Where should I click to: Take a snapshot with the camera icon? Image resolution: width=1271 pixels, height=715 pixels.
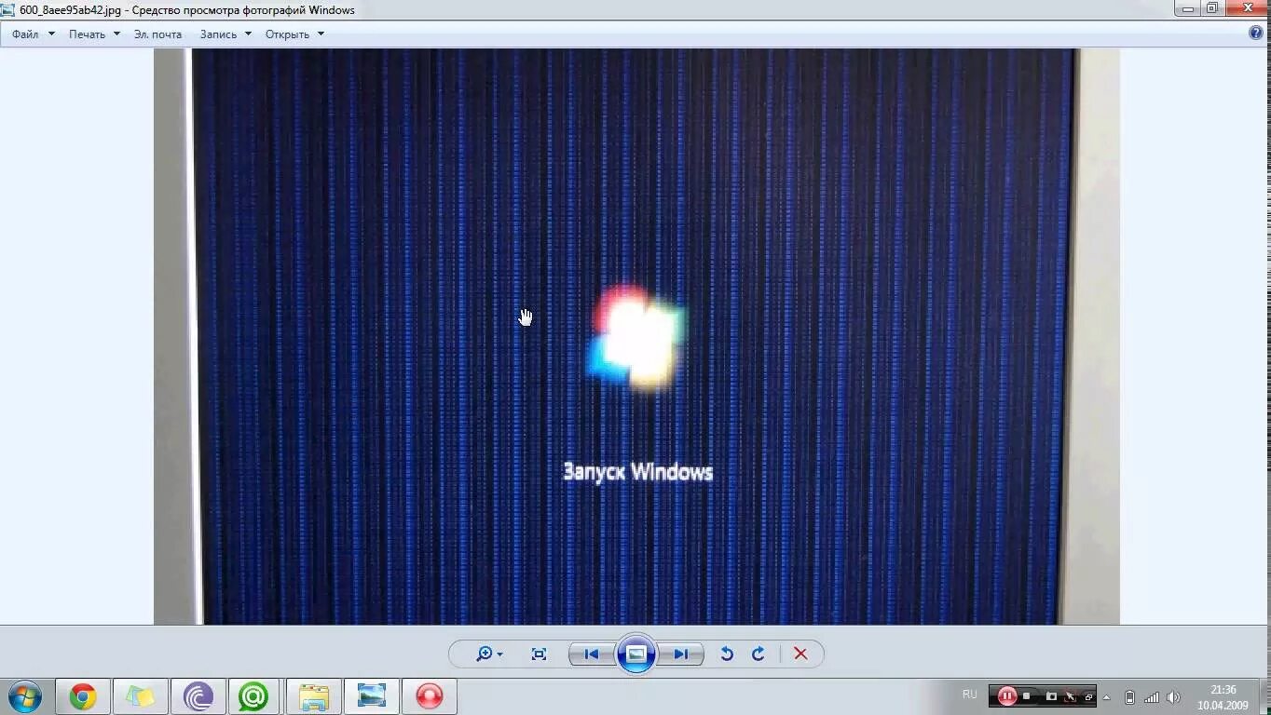tap(1051, 696)
